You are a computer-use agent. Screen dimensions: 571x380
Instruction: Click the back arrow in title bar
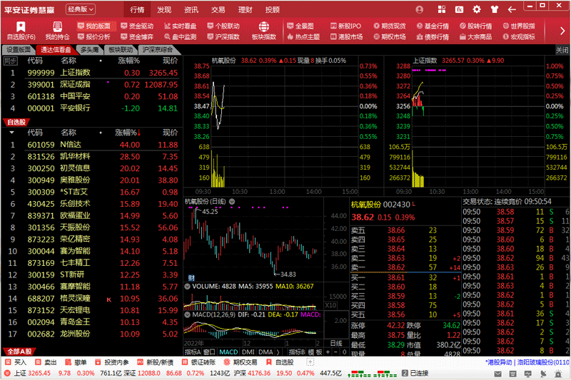tap(512, 9)
